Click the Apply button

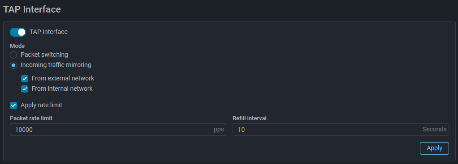click(x=434, y=148)
